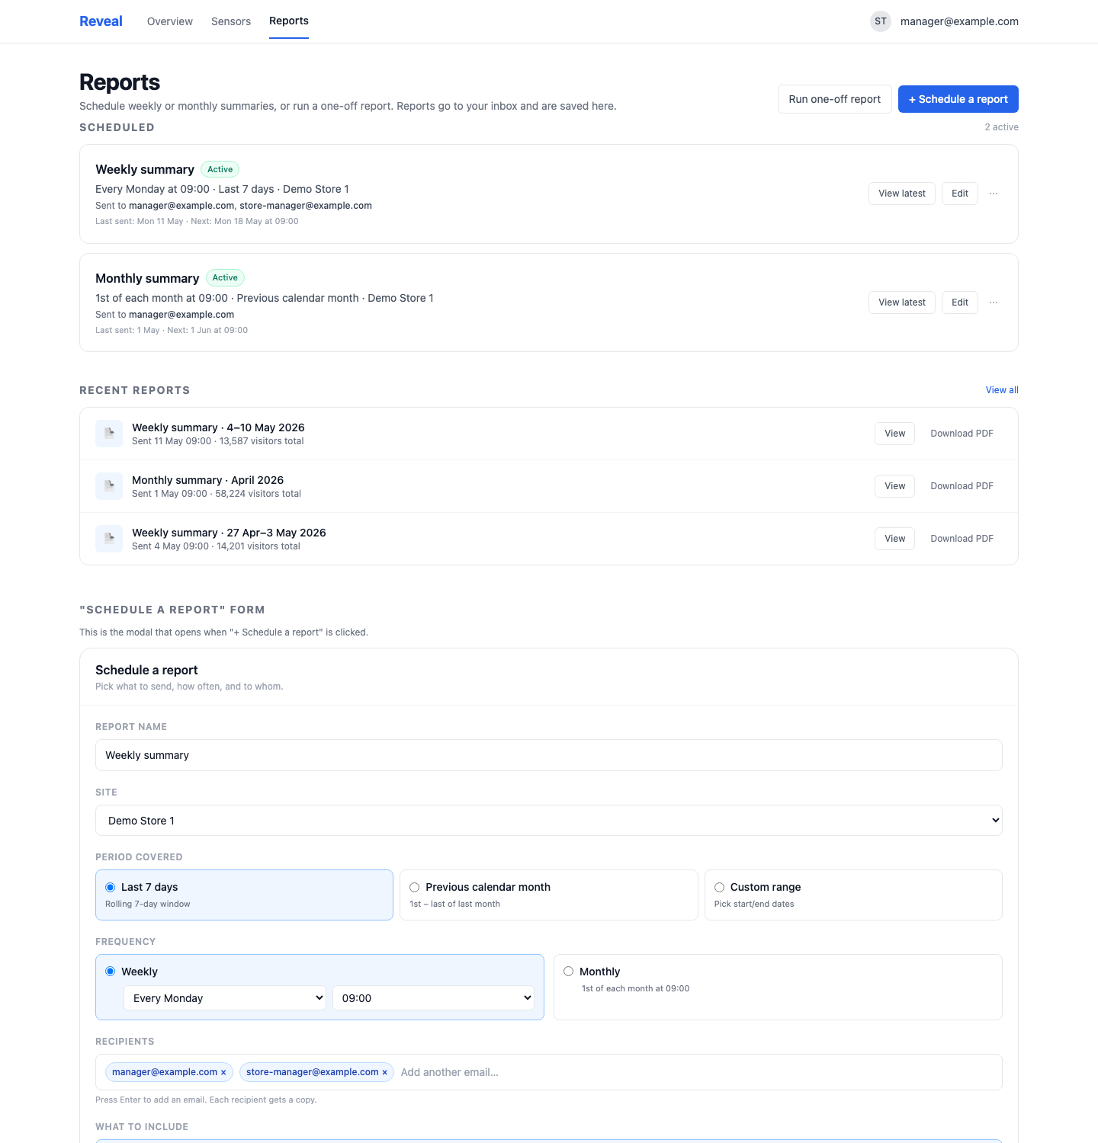Screen dimensions: 1098x1143
Task: Select Previous calendar month period
Action: pyautogui.click(x=548, y=895)
